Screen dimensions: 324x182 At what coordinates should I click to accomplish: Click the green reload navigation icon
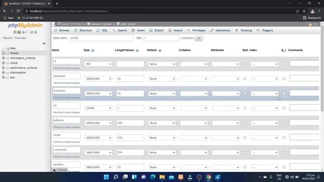point(35,32)
